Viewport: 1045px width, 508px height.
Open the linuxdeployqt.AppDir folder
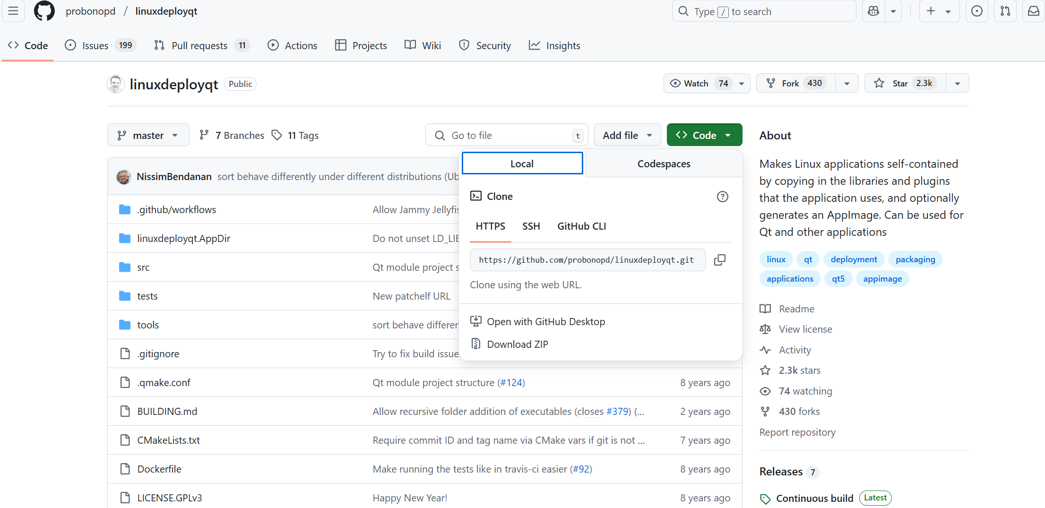pyautogui.click(x=183, y=238)
